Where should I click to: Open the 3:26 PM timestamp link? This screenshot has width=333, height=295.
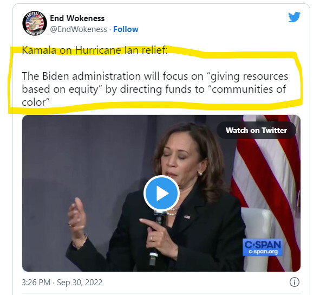[36, 283]
